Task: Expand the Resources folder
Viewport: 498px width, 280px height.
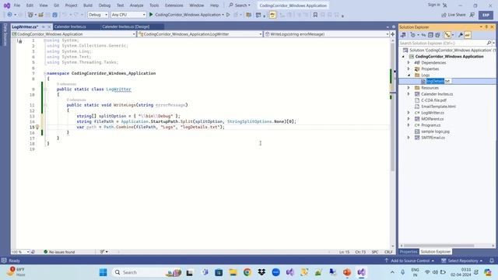Action: [409, 88]
